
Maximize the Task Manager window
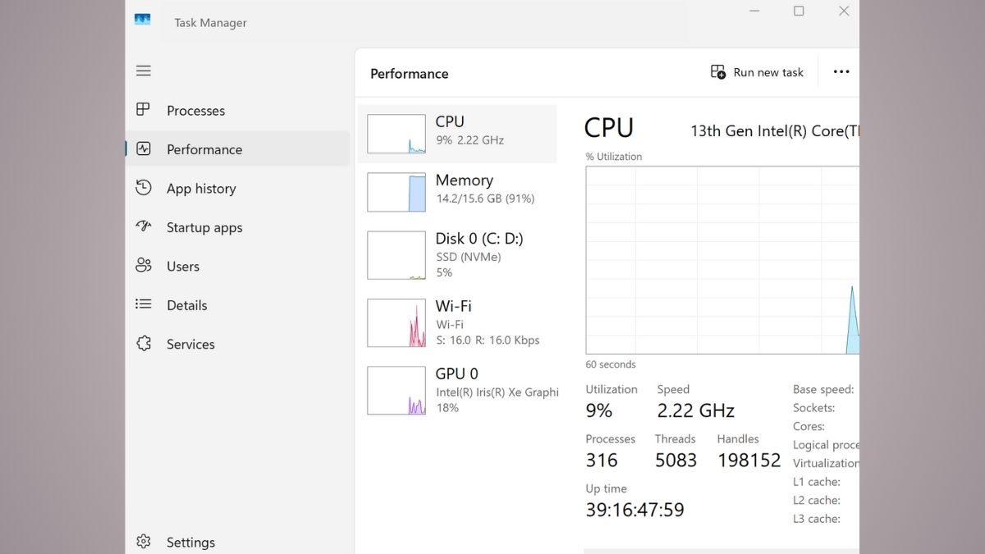[799, 11]
